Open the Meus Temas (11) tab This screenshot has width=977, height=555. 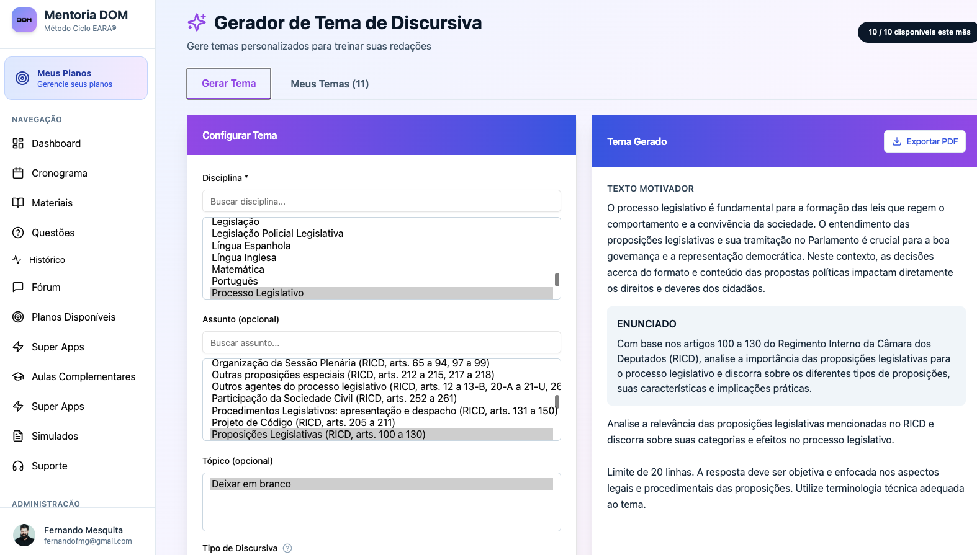coord(330,84)
